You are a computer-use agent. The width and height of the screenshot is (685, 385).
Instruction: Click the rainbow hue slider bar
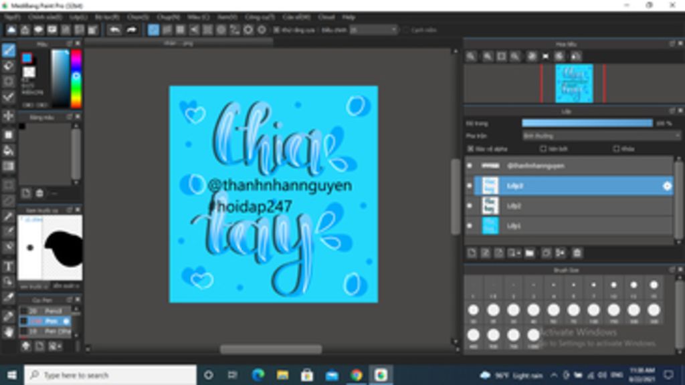[x=76, y=79]
